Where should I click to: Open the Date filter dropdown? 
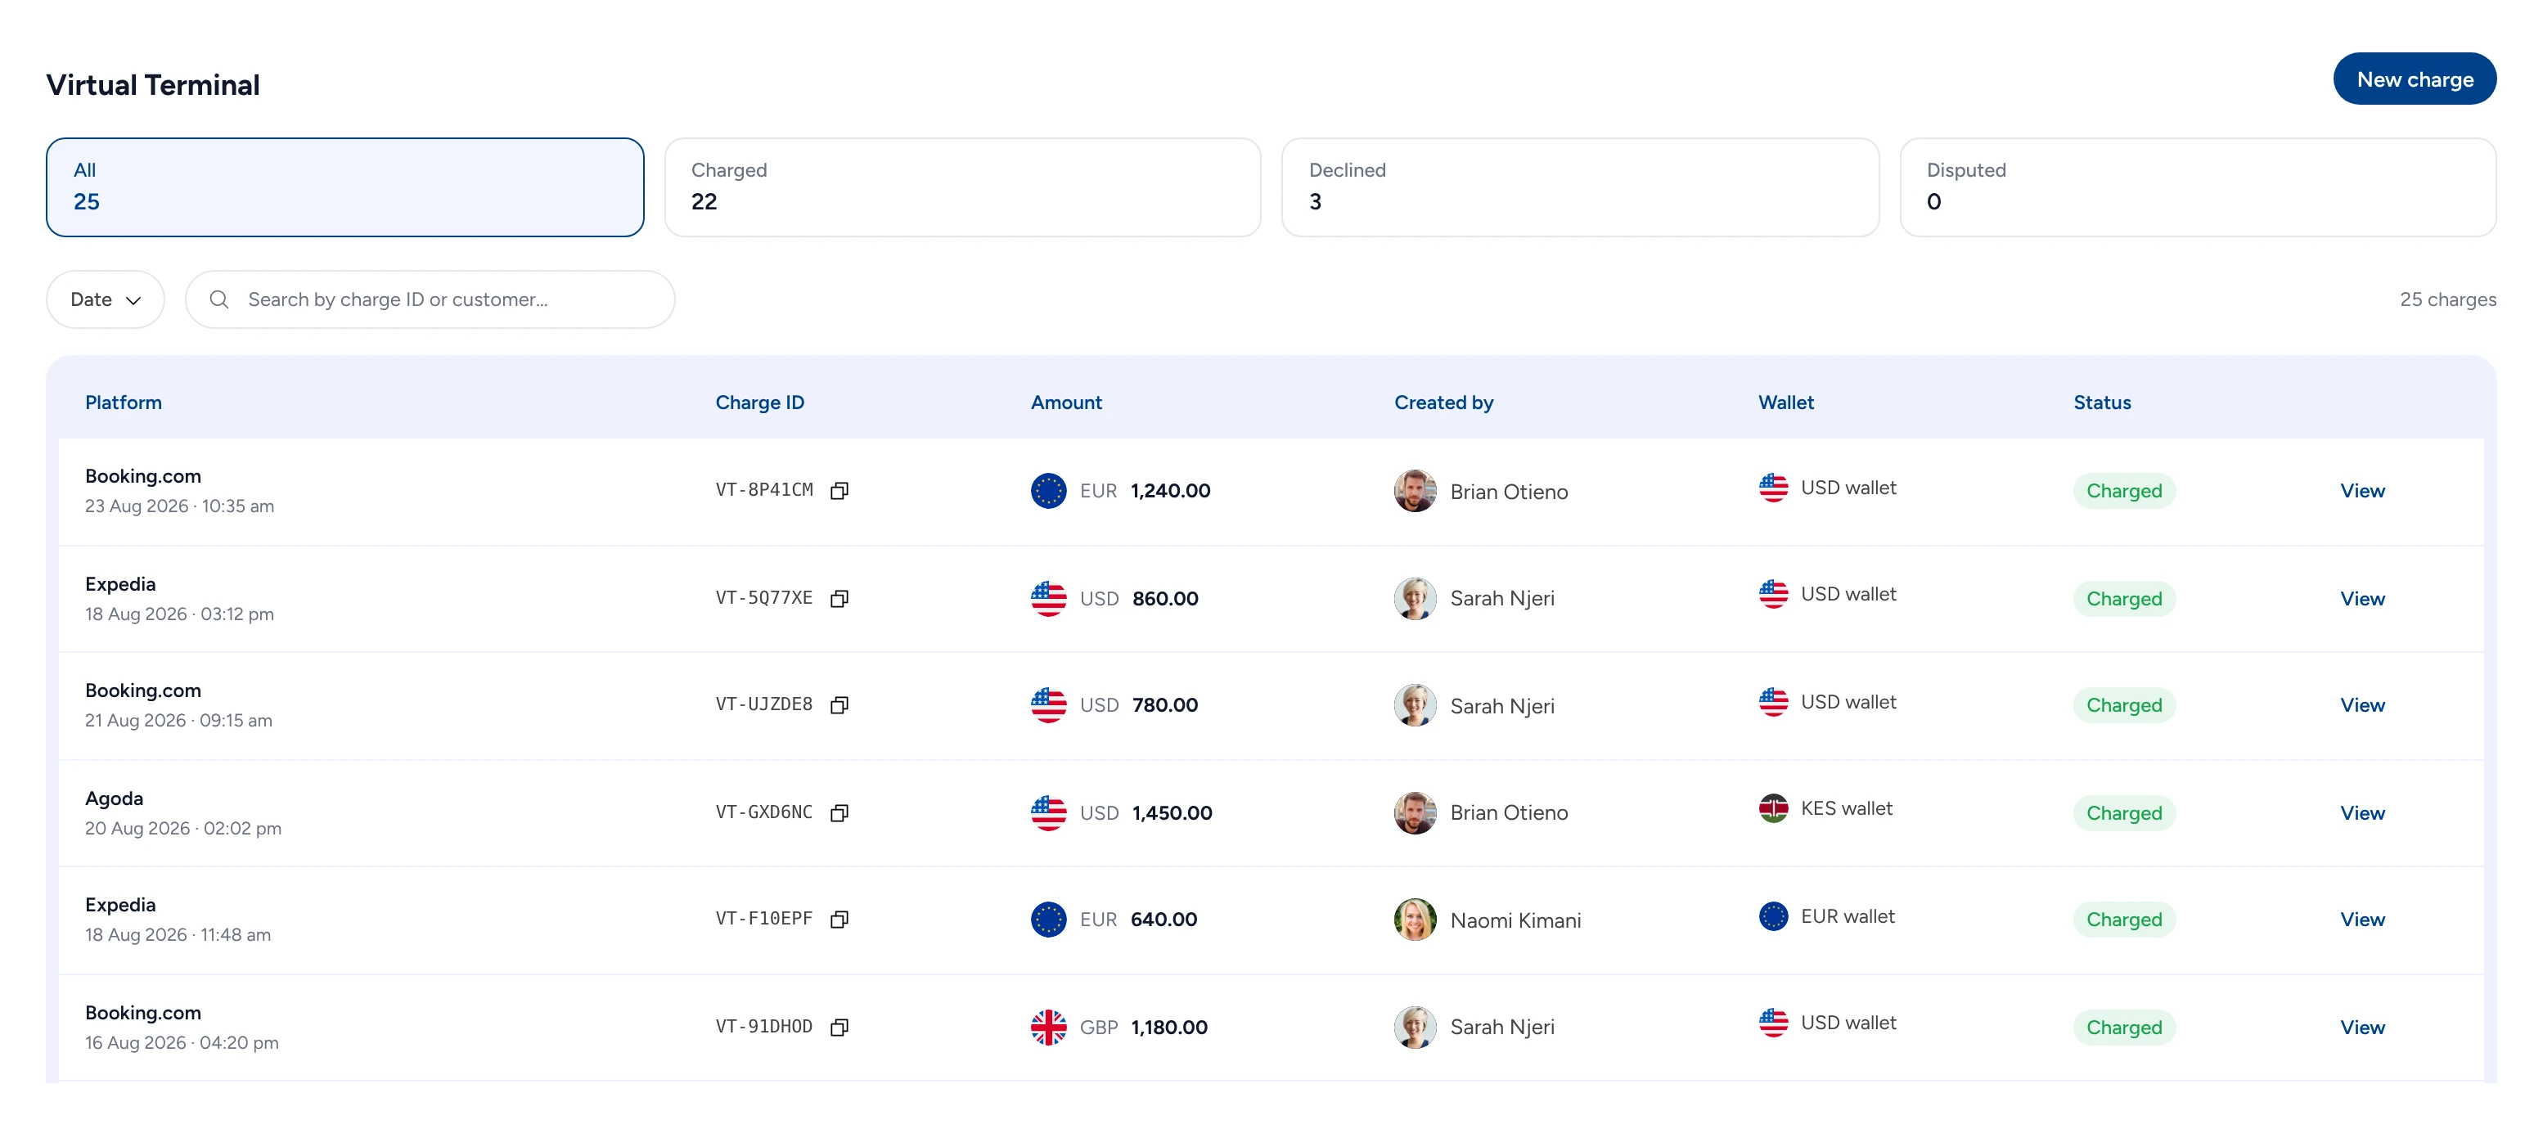pyautogui.click(x=105, y=299)
